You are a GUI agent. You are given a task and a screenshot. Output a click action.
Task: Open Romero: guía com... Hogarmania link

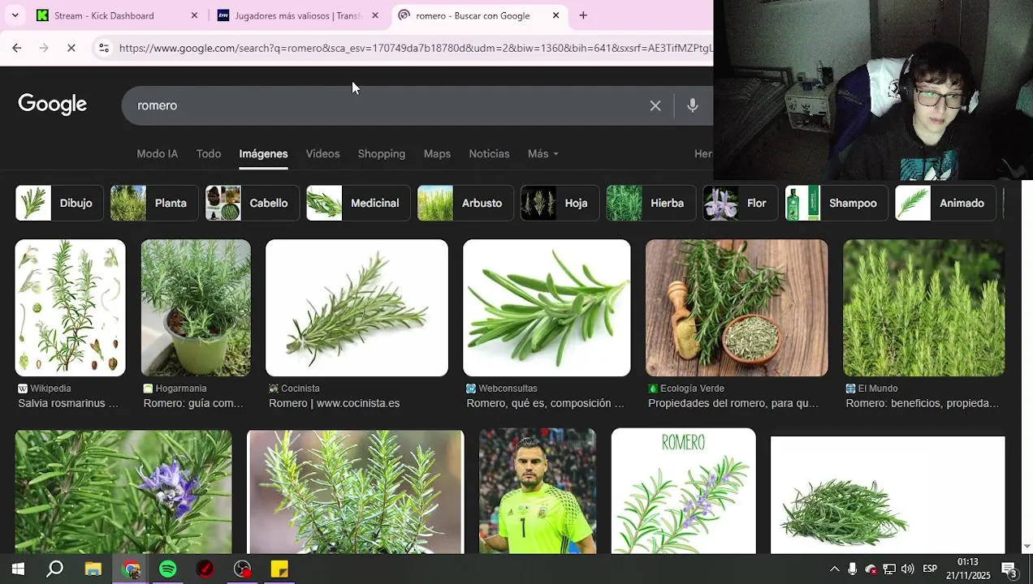193,403
